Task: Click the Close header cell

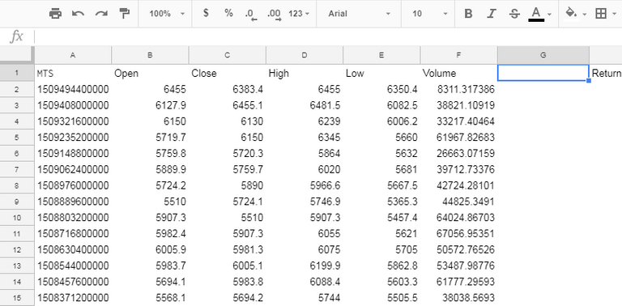Action: point(228,74)
